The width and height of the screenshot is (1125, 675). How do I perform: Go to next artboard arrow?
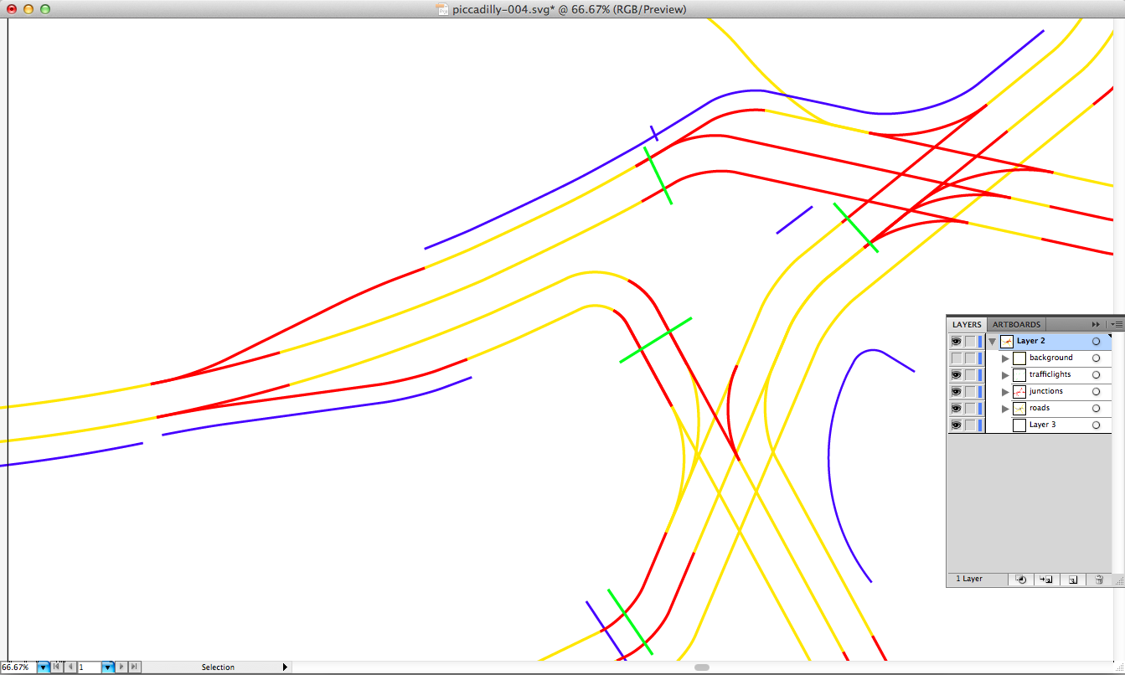pos(122,667)
